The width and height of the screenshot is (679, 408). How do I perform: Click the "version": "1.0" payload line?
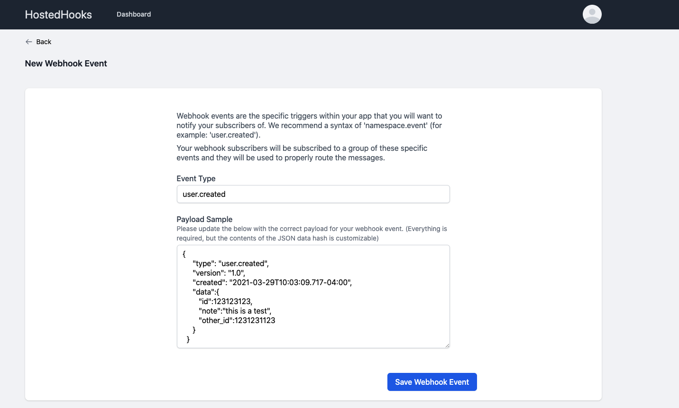219,273
